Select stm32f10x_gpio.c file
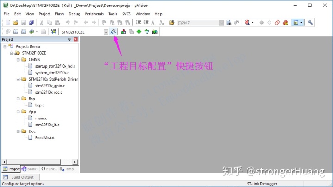Image resolution: width=333 pixels, height=187 pixels. pos(50,86)
